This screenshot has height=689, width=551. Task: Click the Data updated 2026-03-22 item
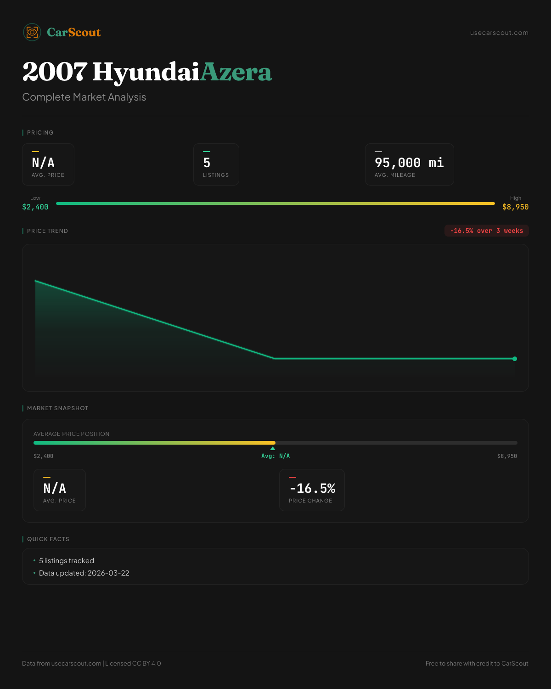84,573
